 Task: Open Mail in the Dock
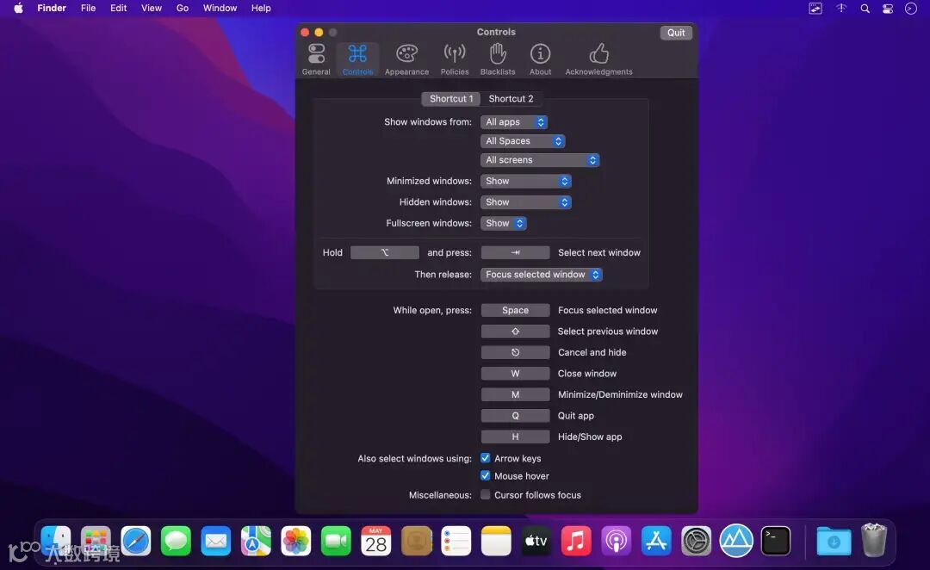[216, 541]
